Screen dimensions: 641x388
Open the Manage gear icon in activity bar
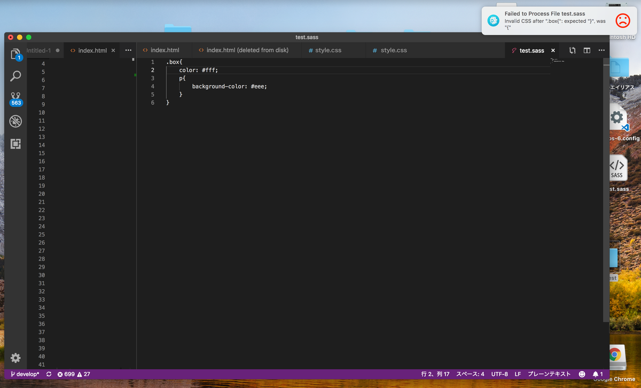15,358
